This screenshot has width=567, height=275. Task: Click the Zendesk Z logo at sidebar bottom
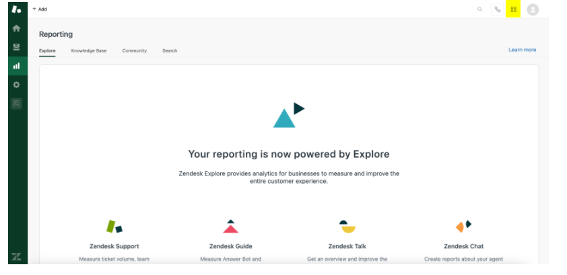[x=17, y=256]
